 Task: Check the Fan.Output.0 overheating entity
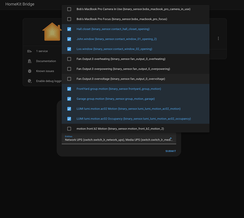69,59
